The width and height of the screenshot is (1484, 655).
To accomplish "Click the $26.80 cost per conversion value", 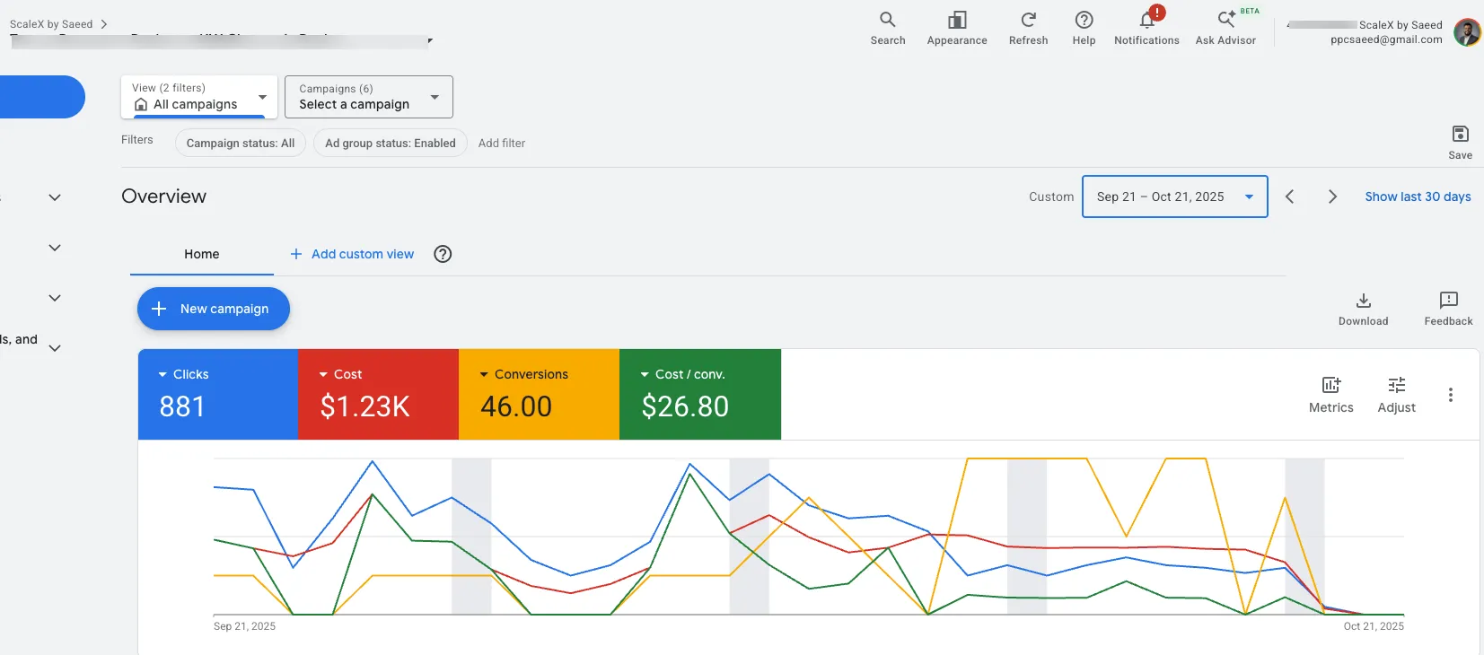I will tap(685, 406).
